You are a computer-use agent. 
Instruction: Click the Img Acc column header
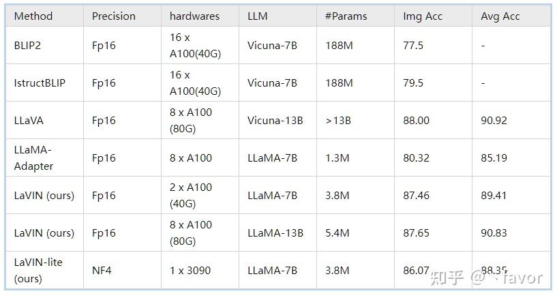[423, 16]
